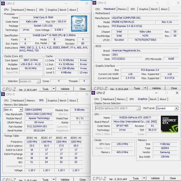Click the Max TDP value 65.0 W
Image resolution: width=181 pixels, height=181 pixels.
pyautogui.click(x=62, y=21)
